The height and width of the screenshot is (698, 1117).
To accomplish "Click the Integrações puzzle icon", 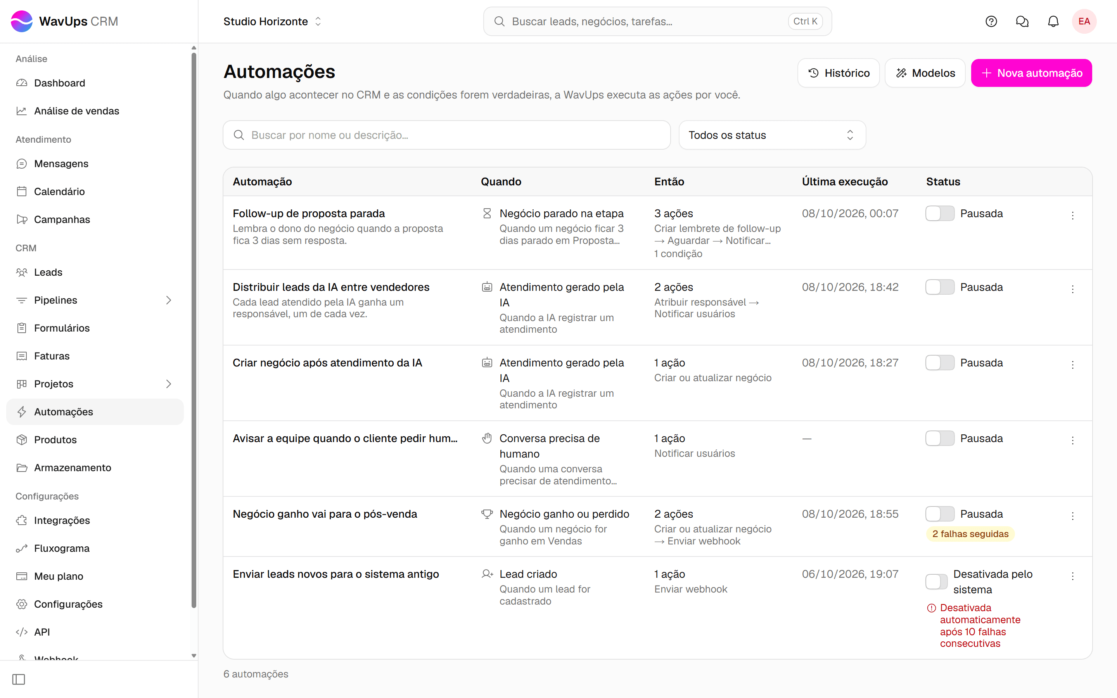I will pos(22,520).
